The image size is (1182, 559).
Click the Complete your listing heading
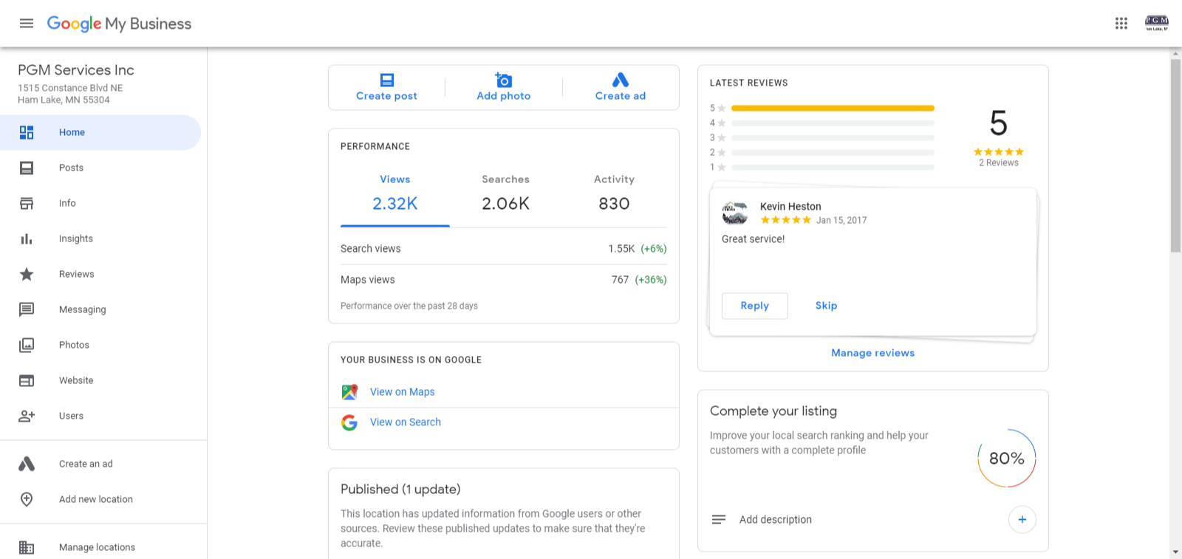[773, 411]
